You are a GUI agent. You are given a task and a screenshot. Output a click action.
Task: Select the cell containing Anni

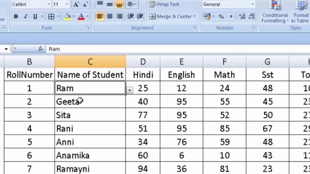click(90, 142)
